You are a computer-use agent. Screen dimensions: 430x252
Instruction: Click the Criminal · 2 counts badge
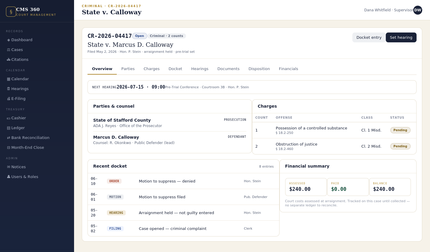coord(167,36)
